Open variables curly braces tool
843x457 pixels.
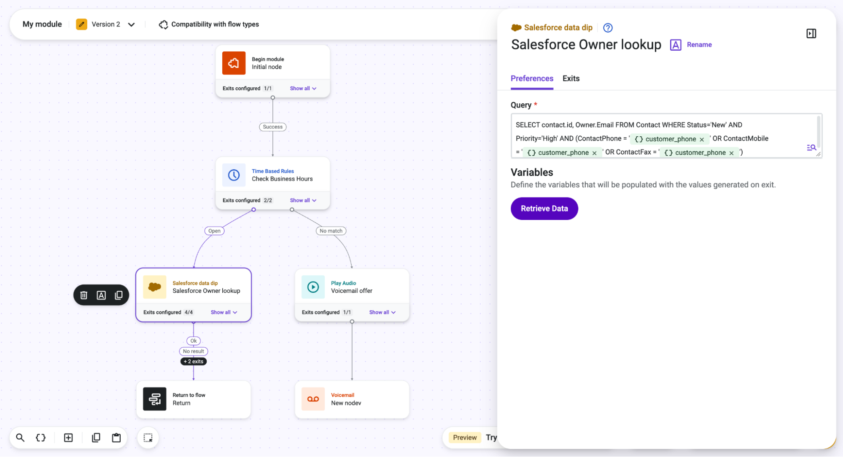[40, 438]
